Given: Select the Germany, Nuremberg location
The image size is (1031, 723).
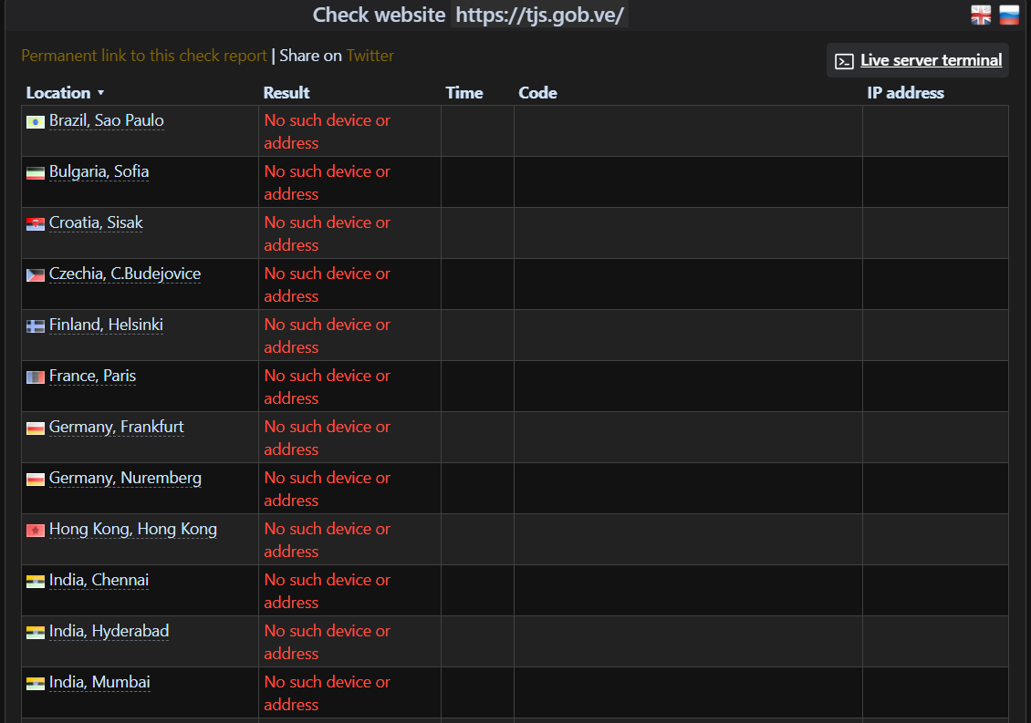Looking at the screenshot, I should (125, 479).
